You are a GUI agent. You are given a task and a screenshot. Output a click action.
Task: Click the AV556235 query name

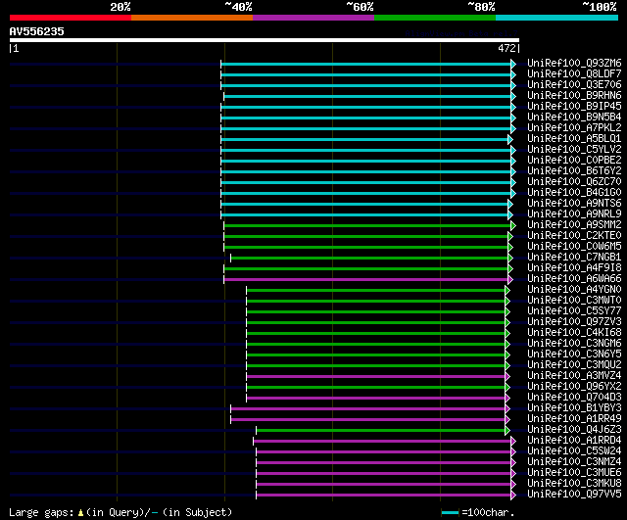(x=37, y=32)
